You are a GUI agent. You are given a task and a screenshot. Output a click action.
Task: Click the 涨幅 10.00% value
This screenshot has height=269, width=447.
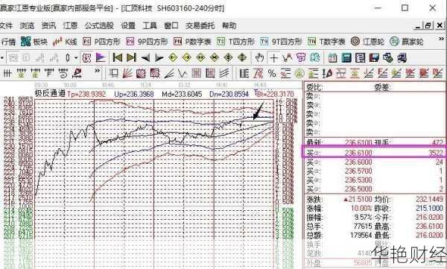click(x=361, y=208)
